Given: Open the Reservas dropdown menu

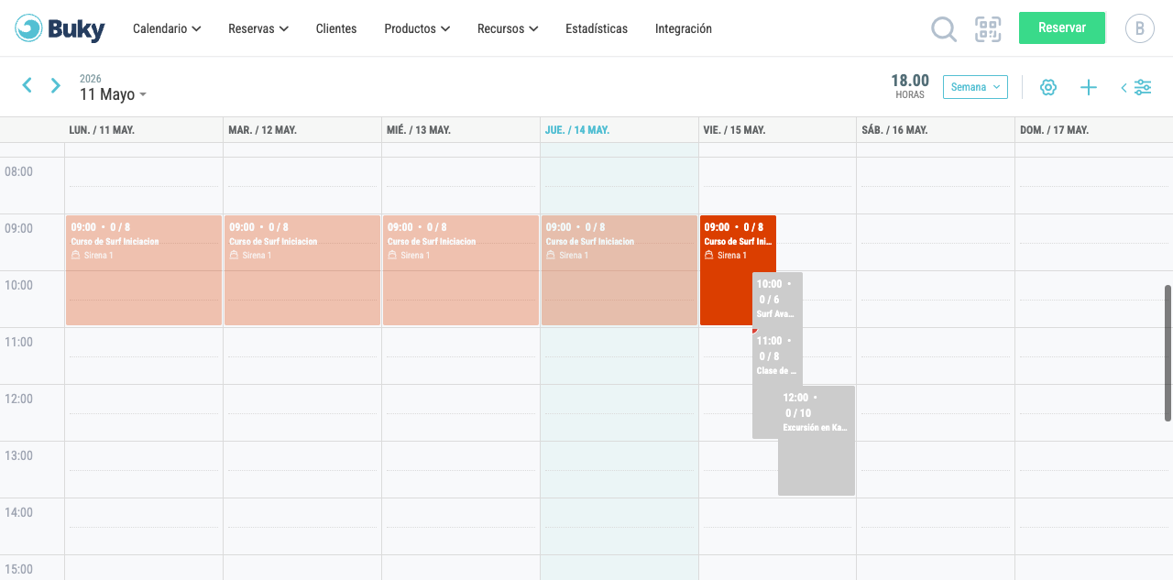Looking at the screenshot, I should (x=258, y=28).
